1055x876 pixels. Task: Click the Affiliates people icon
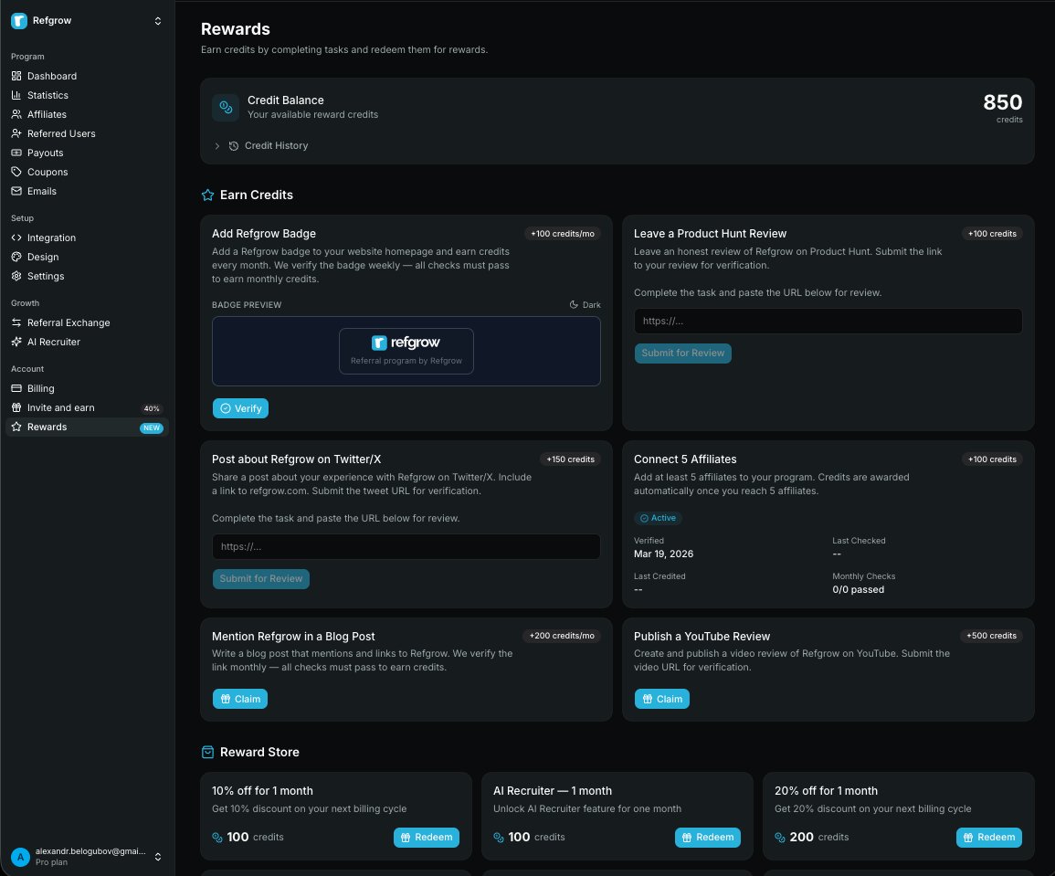[x=16, y=114]
